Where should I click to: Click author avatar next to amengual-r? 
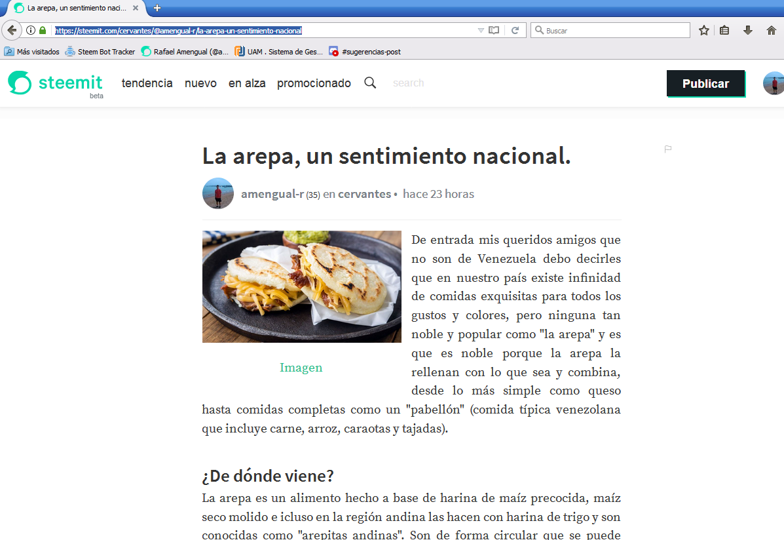(x=218, y=193)
